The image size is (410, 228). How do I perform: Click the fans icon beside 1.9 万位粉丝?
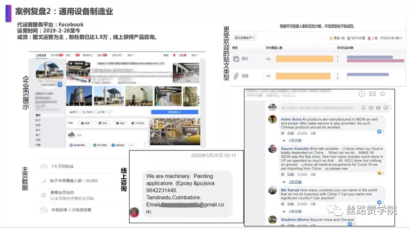point(44,166)
